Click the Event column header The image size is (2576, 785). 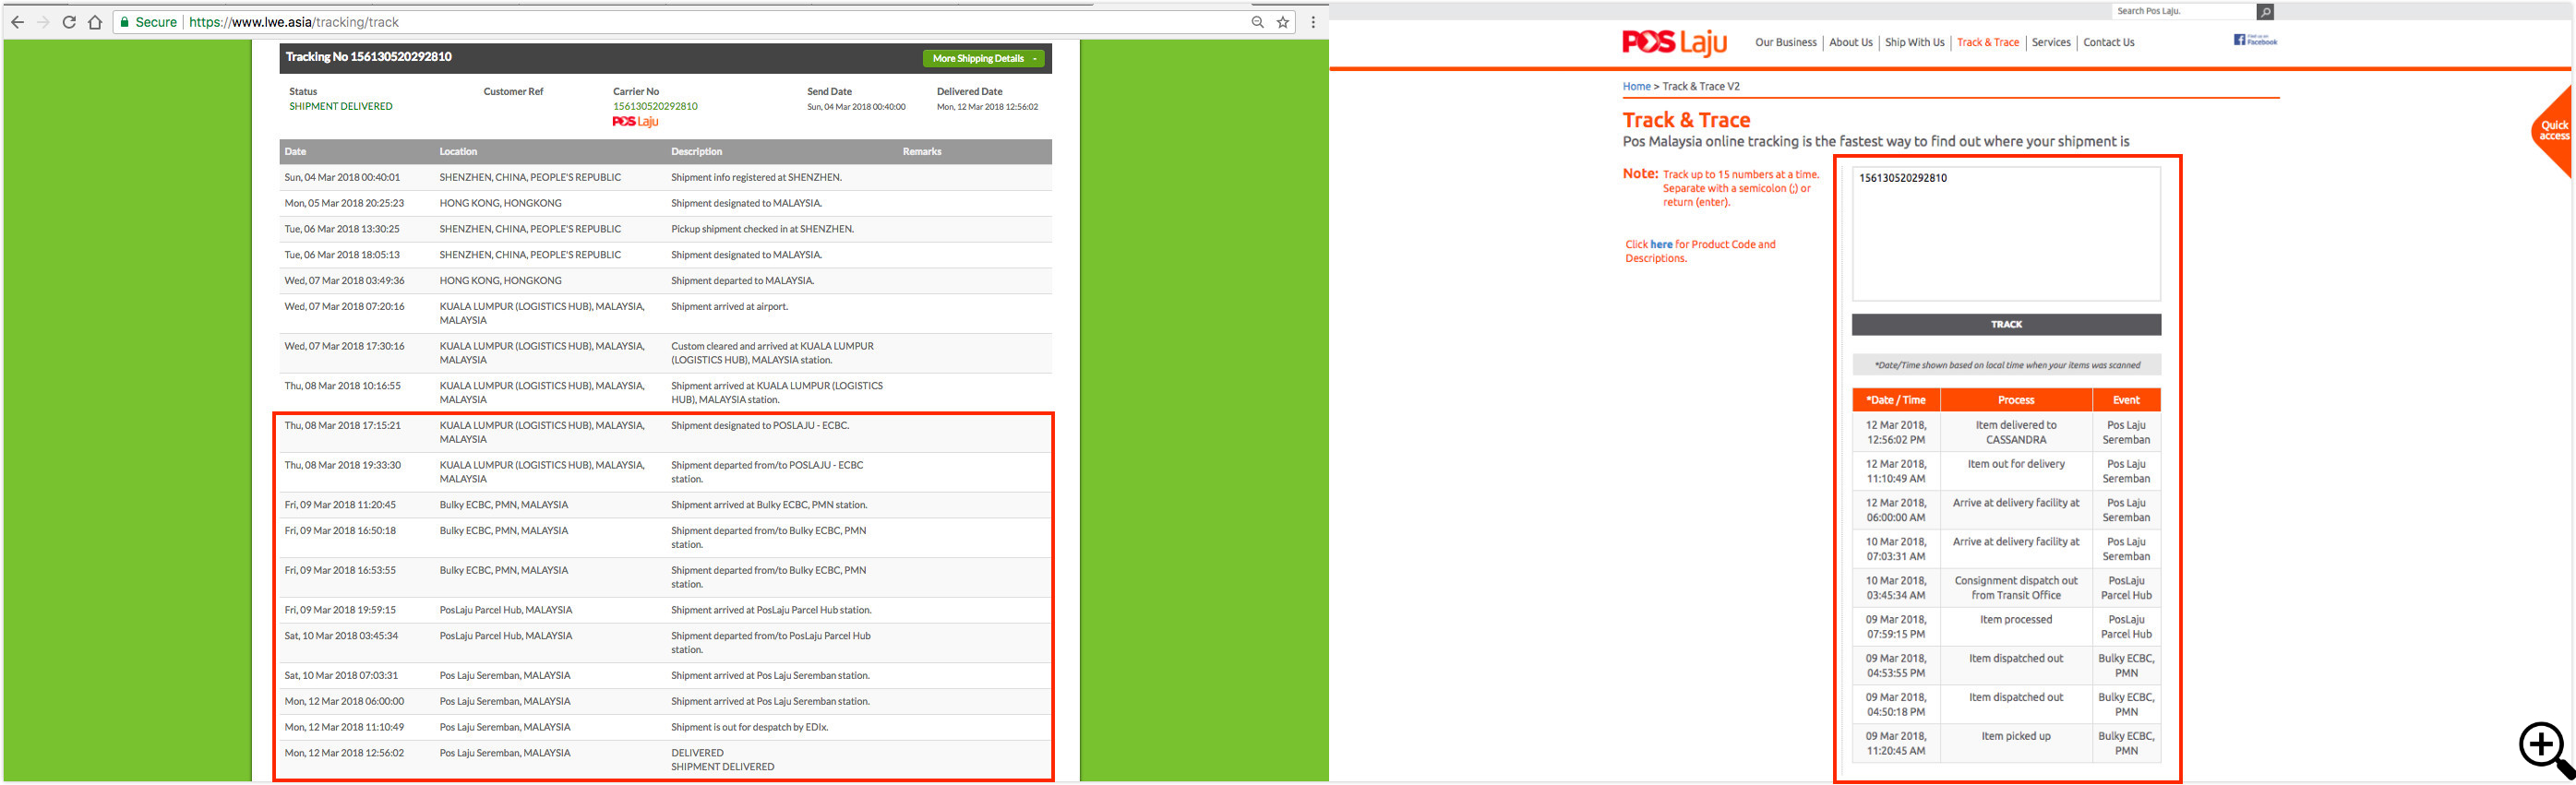2126,400
